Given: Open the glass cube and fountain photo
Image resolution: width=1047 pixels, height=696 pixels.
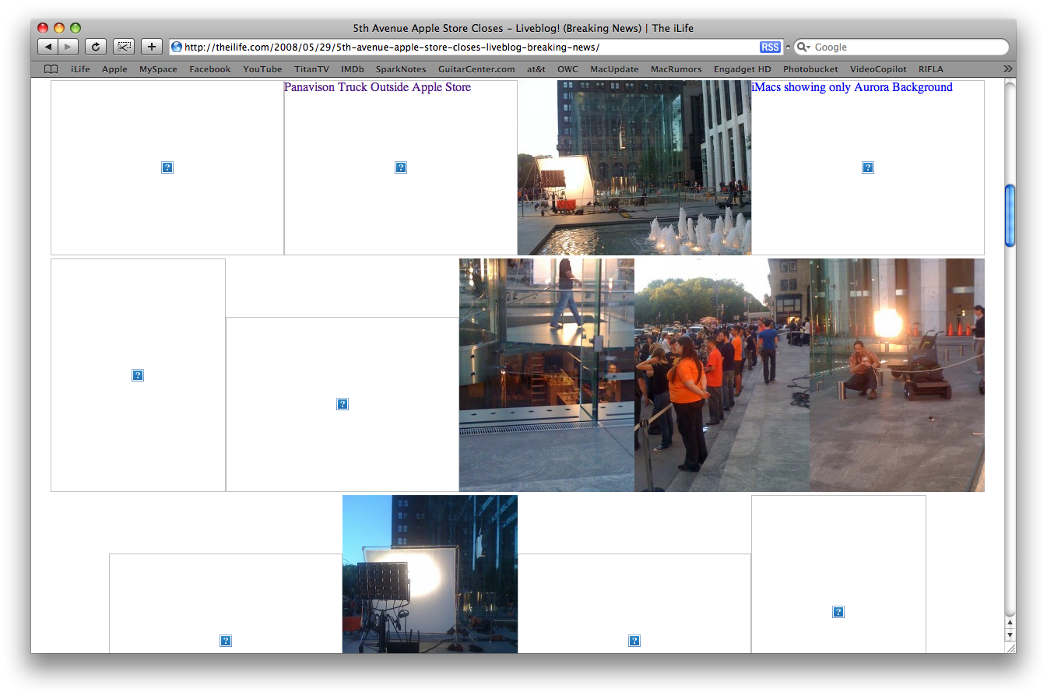Looking at the screenshot, I should (x=634, y=167).
